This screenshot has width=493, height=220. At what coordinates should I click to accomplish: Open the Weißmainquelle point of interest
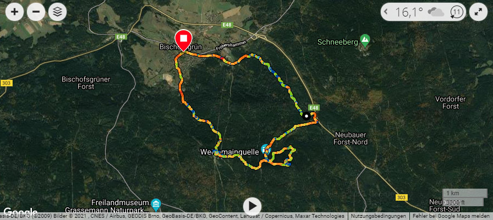tap(266, 148)
